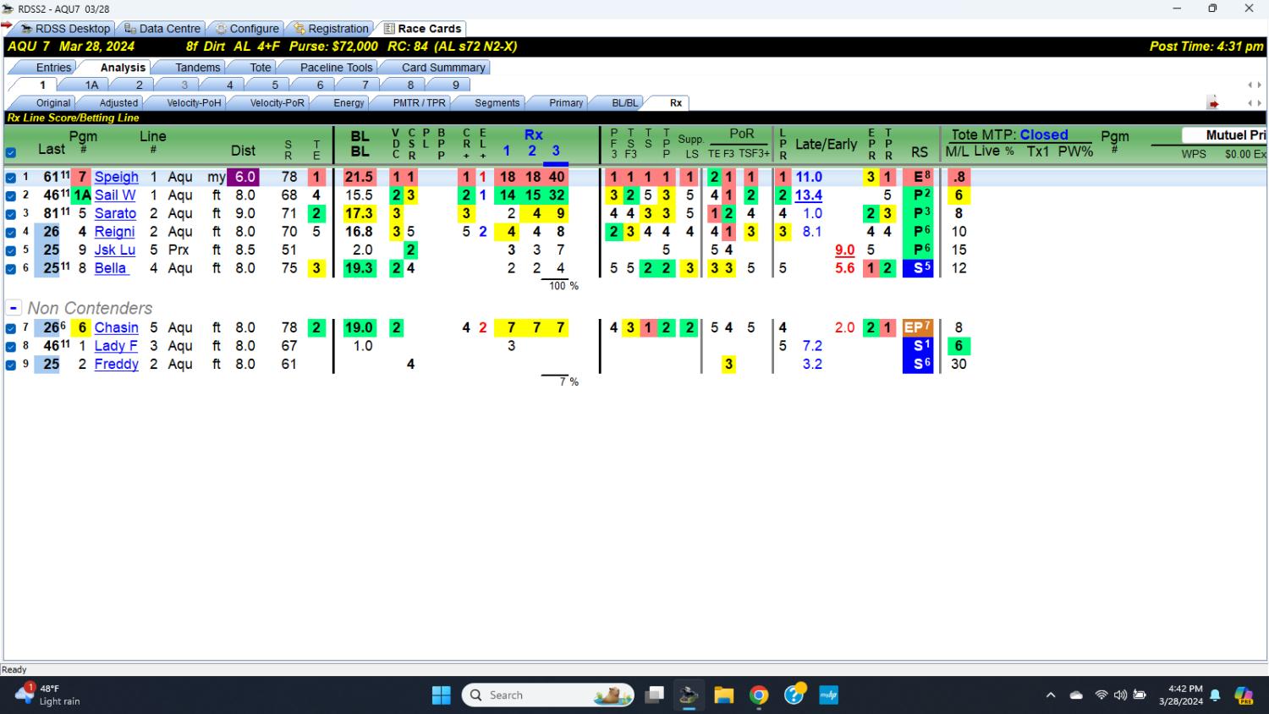Image resolution: width=1269 pixels, height=714 pixels.
Task: Open the Windows Start menu
Action: click(442, 695)
